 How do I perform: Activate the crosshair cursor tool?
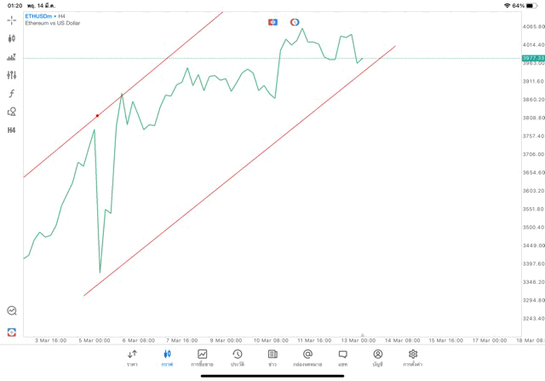[x=12, y=20]
